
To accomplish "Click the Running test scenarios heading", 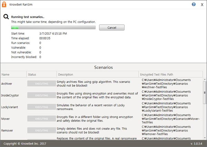I will click(28, 17).
